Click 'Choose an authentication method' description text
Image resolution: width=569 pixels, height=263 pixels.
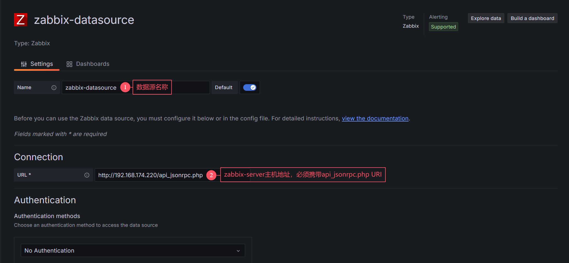pos(86,225)
